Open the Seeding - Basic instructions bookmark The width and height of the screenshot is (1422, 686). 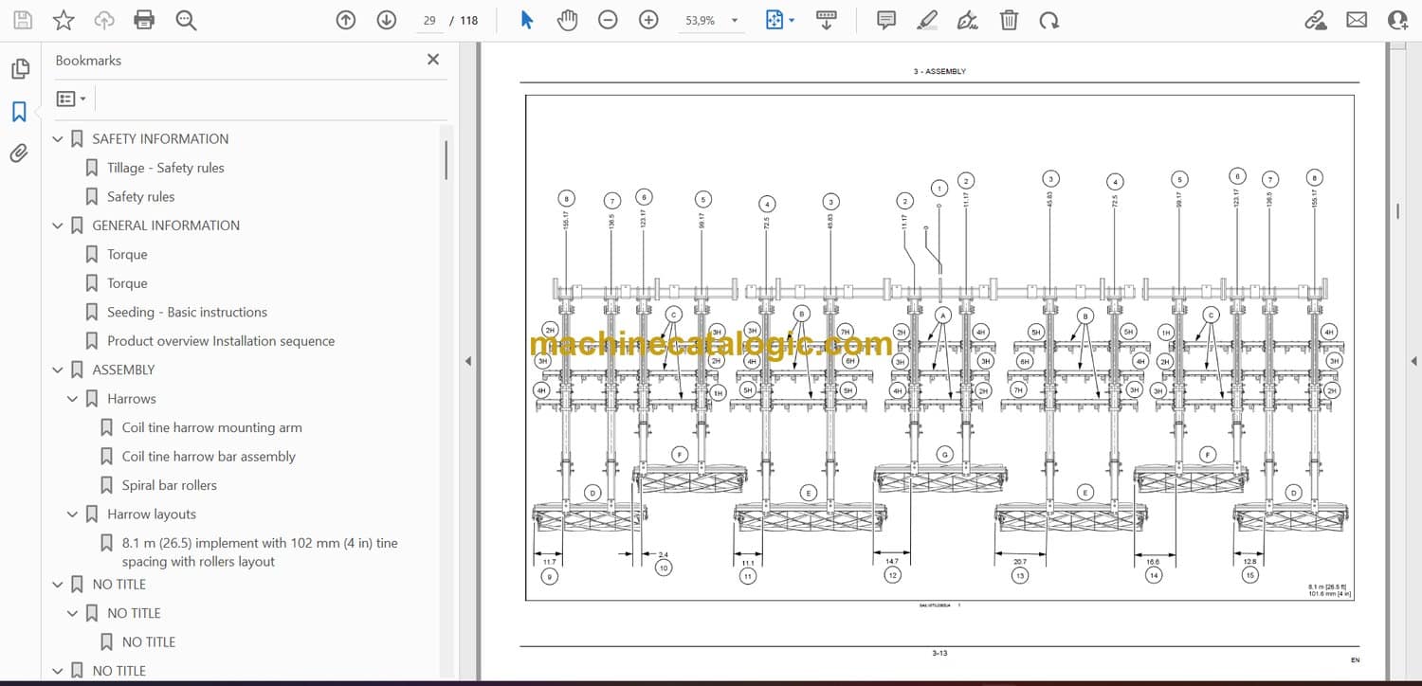[187, 313]
